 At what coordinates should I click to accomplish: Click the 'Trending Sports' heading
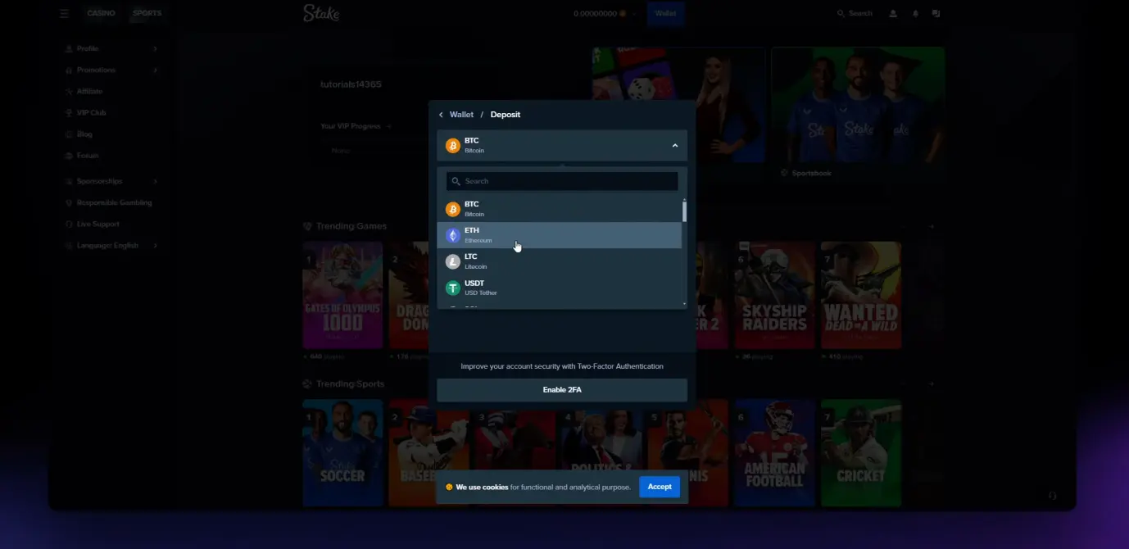(350, 384)
